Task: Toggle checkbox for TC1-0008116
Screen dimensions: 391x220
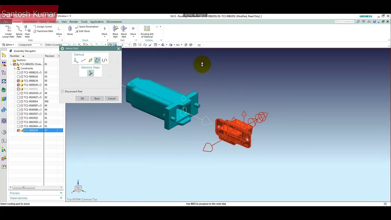Action: pyautogui.click(x=18, y=77)
